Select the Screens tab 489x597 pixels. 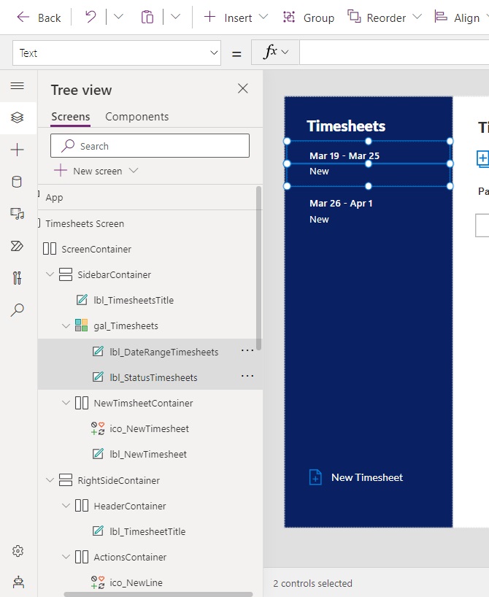pyautogui.click(x=71, y=117)
